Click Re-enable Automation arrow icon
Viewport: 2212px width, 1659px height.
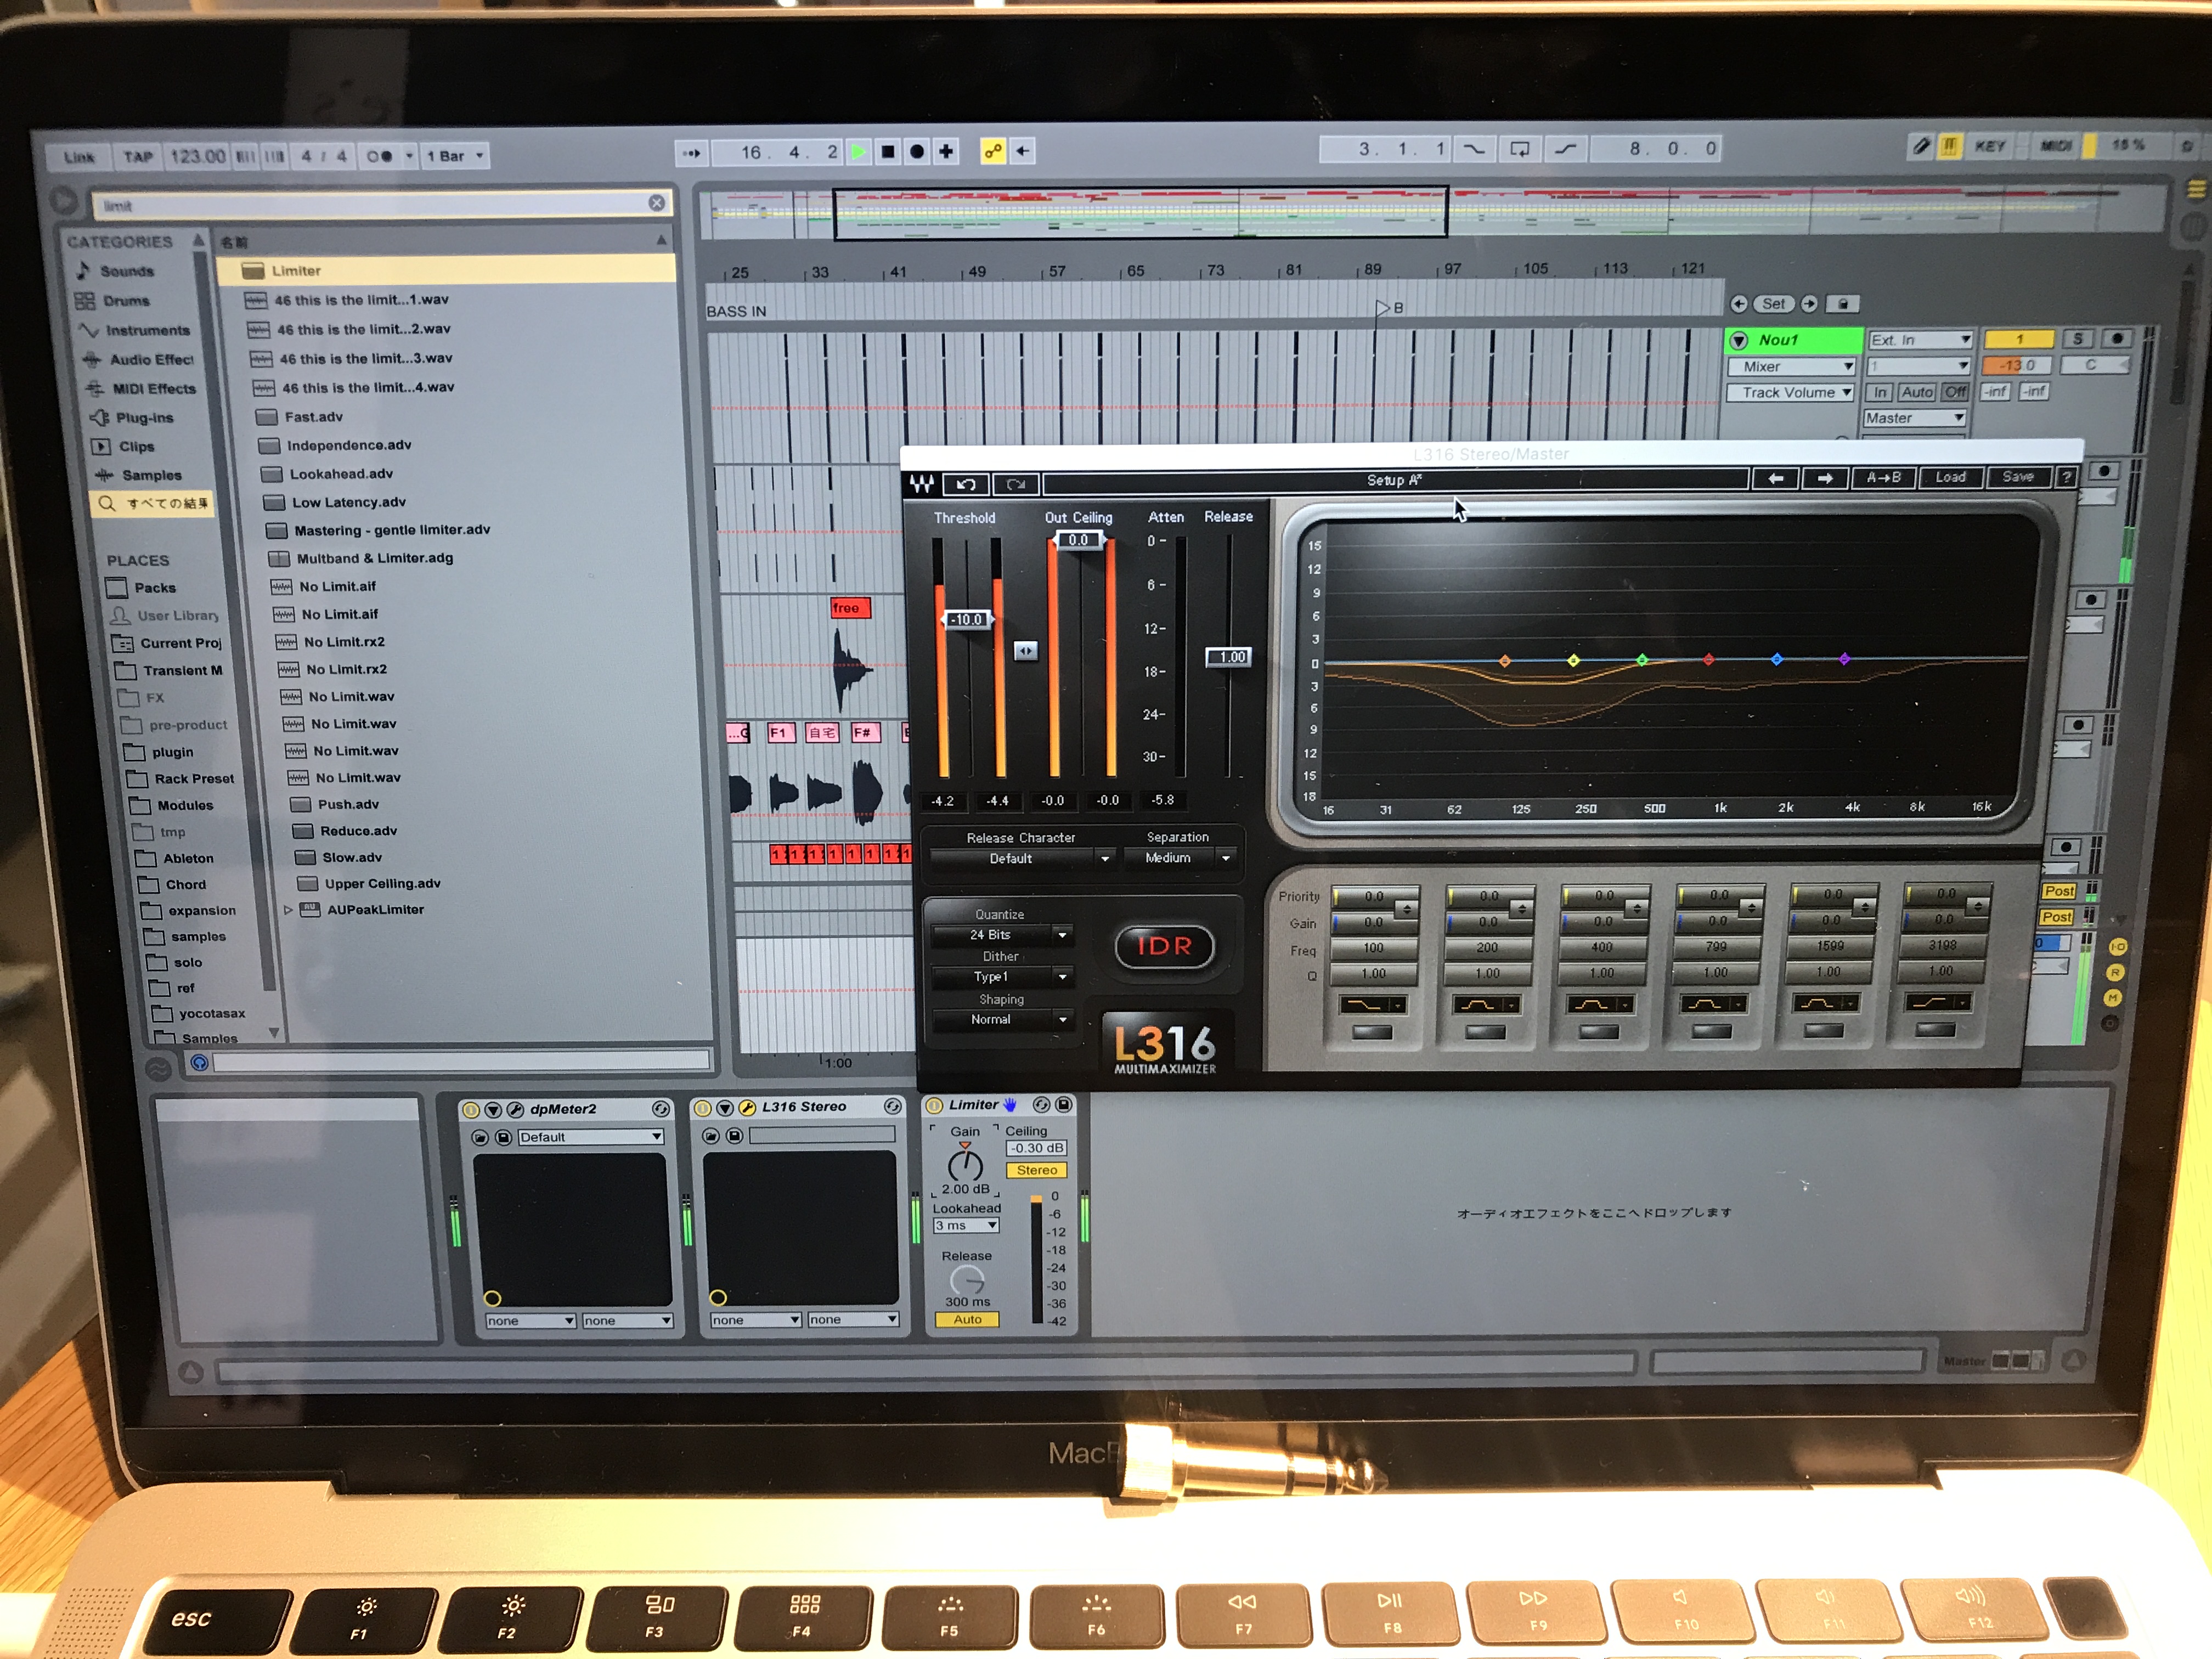pyautogui.click(x=1022, y=152)
